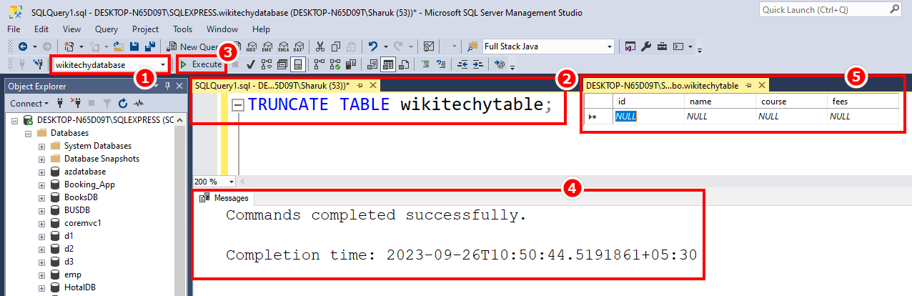Click the Open File folder icon
Screen dimensions: 912x296
(119, 46)
